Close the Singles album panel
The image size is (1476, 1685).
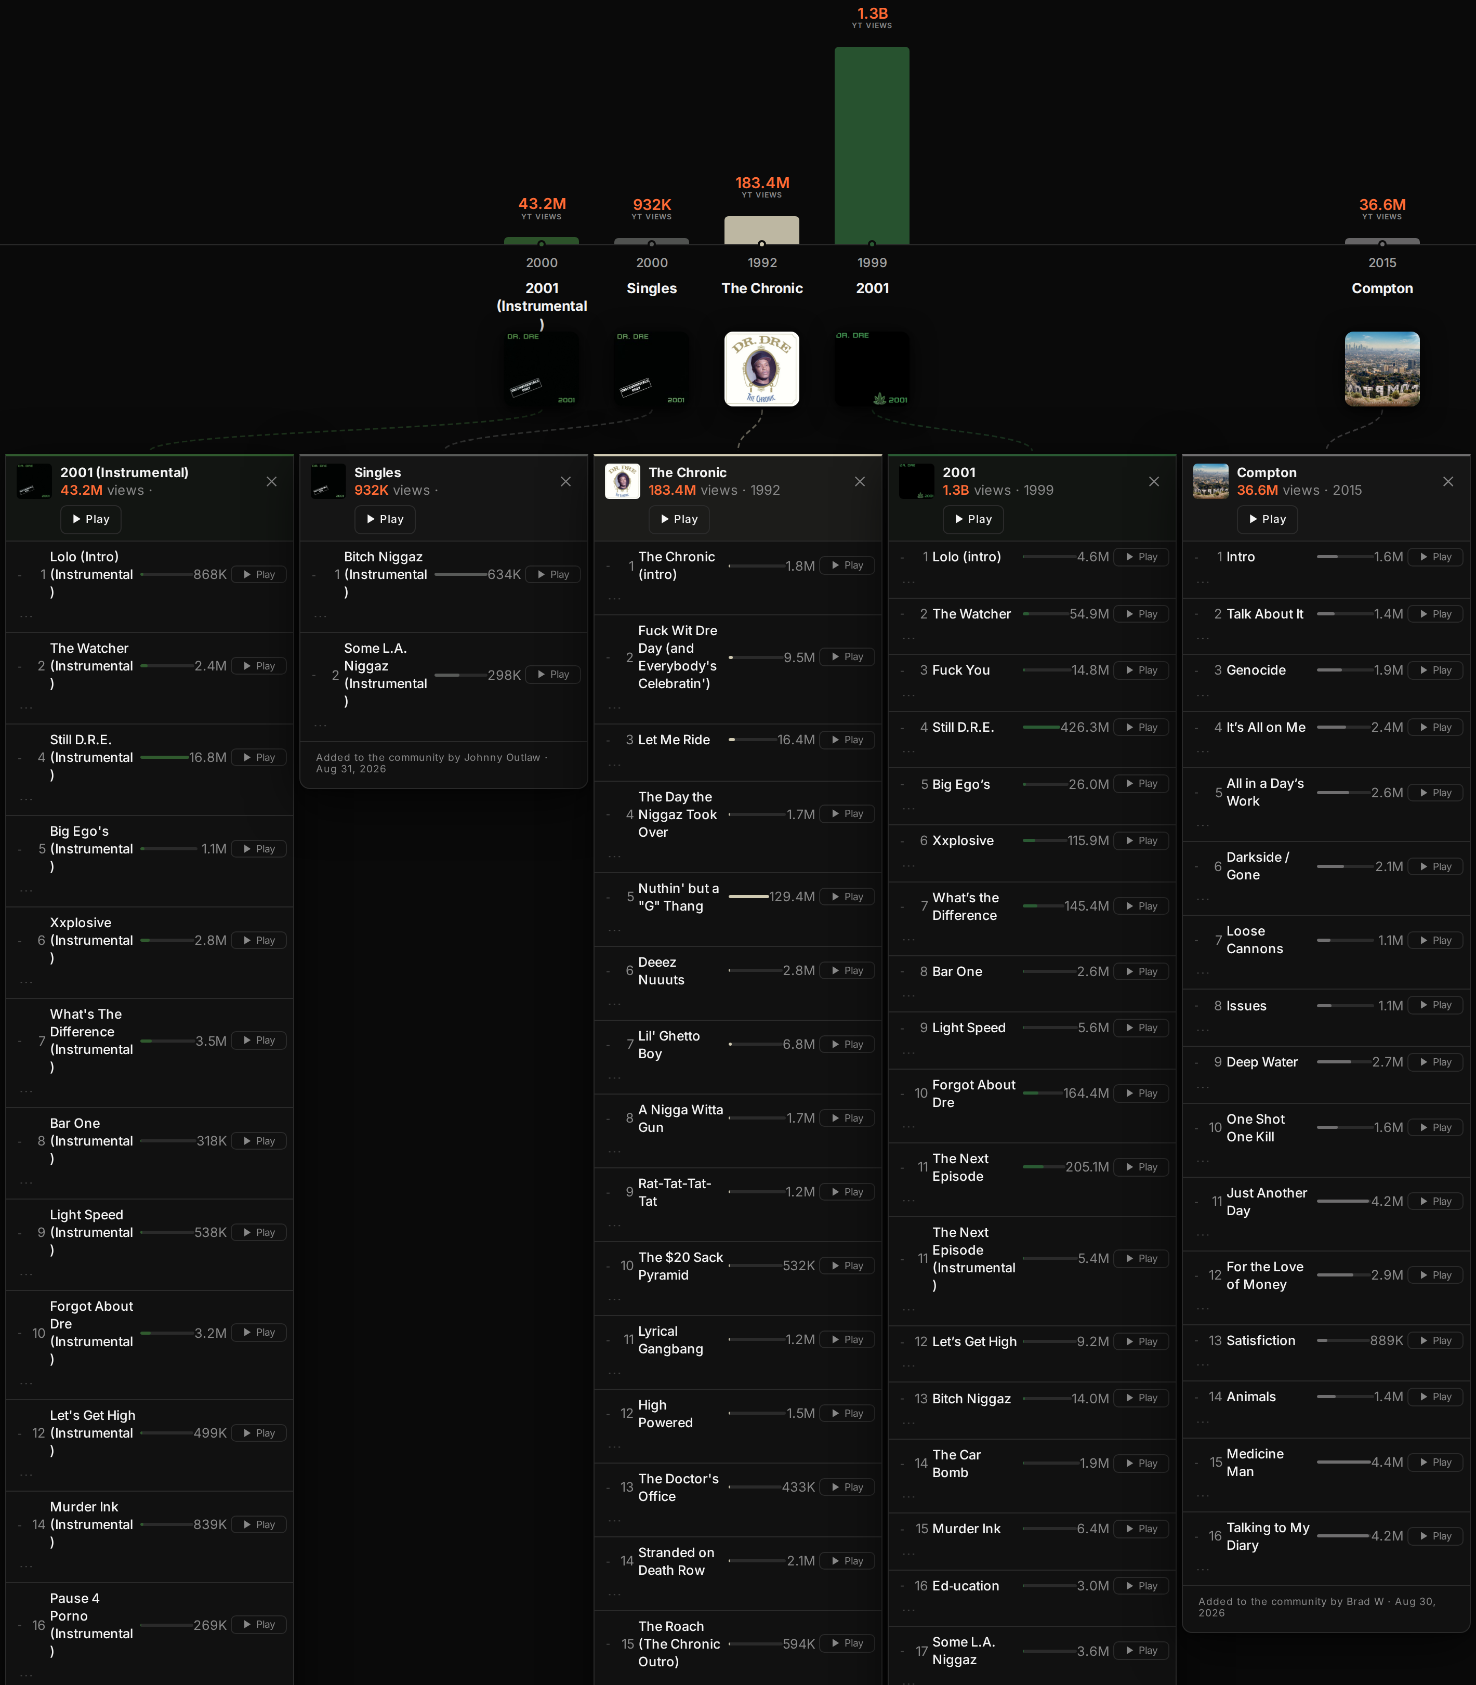(x=566, y=482)
